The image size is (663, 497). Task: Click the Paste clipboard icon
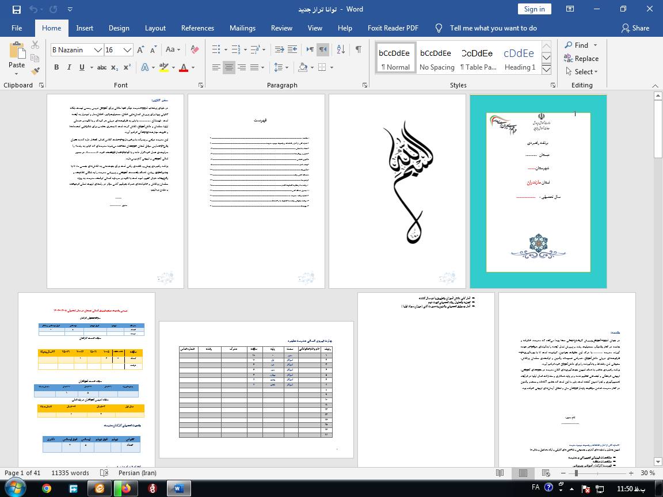point(17,50)
